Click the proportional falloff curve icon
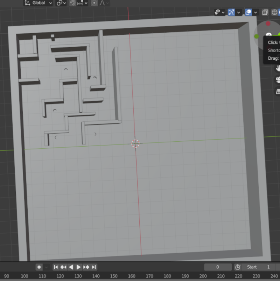The height and width of the screenshot is (281, 280). [x=103, y=3]
